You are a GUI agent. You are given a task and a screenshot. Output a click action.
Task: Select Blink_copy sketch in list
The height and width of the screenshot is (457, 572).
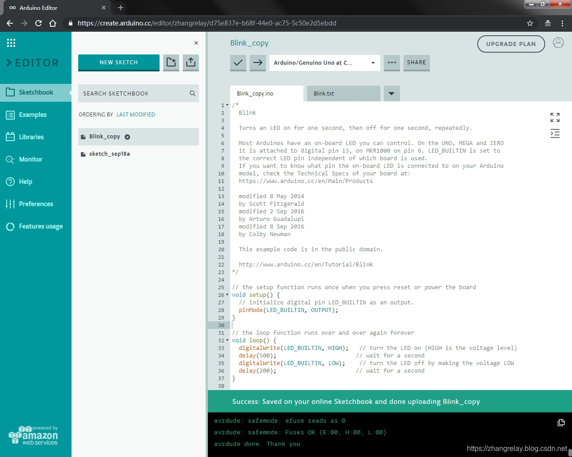(x=139, y=137)
